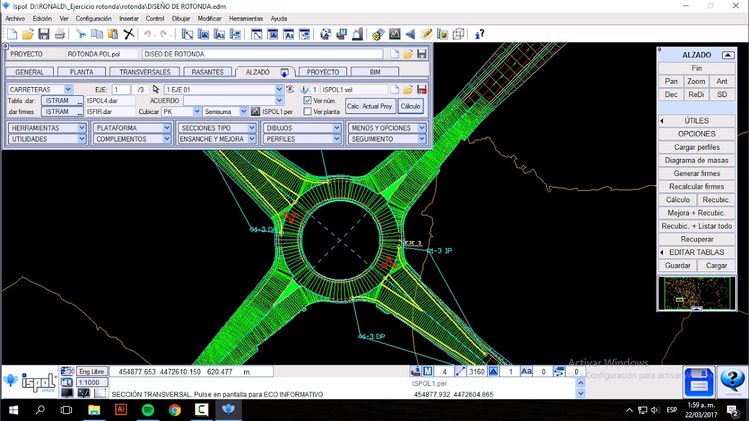Enable the Ver planta checkbox
This screenshot has height=421, width=749.
308,112
